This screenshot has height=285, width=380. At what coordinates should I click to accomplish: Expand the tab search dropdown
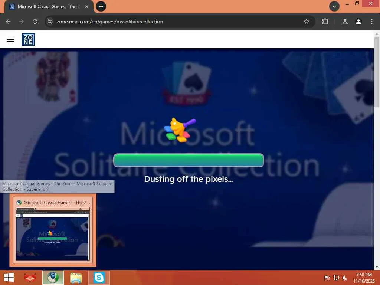[x=334, y=7]
